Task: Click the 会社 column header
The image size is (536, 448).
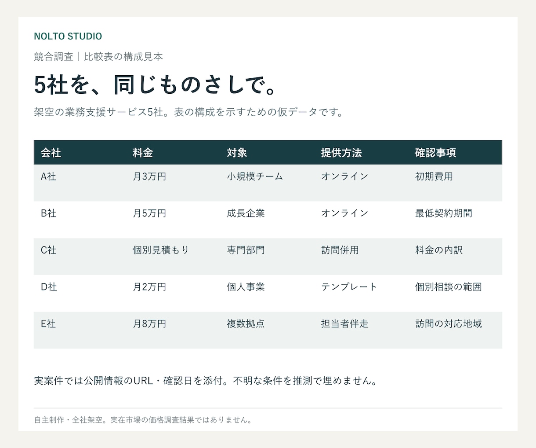Action: 51,153
